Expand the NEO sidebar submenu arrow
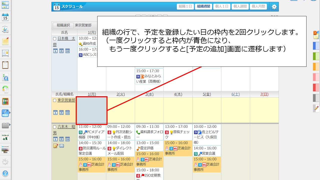320x180 pixels. point(10,113)
